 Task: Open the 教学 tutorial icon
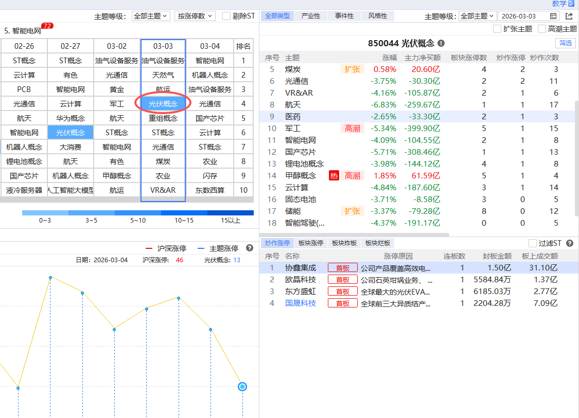pos(570,4)
